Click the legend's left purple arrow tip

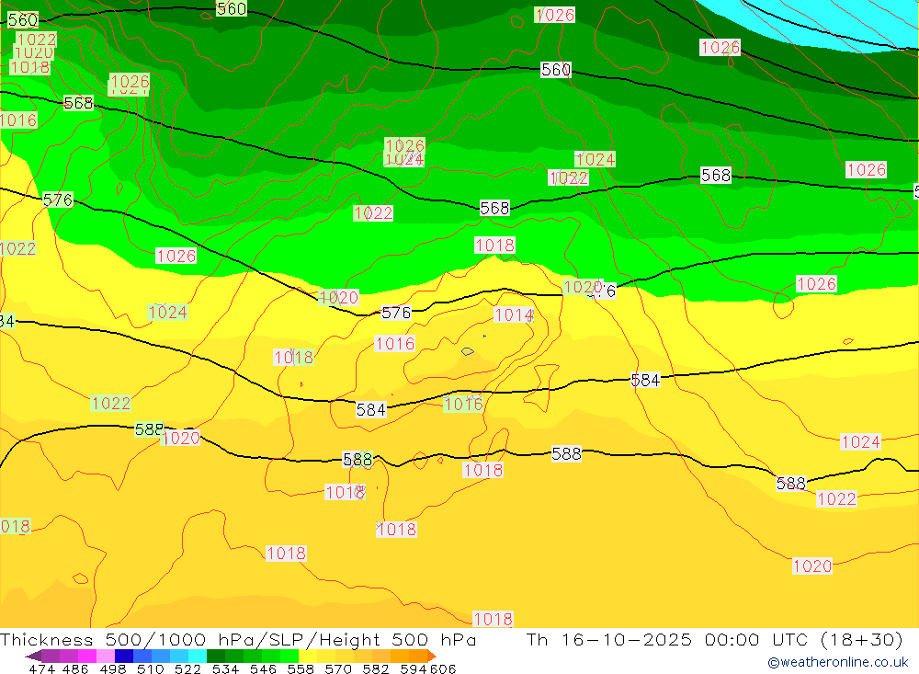click(x=33, y=656)
